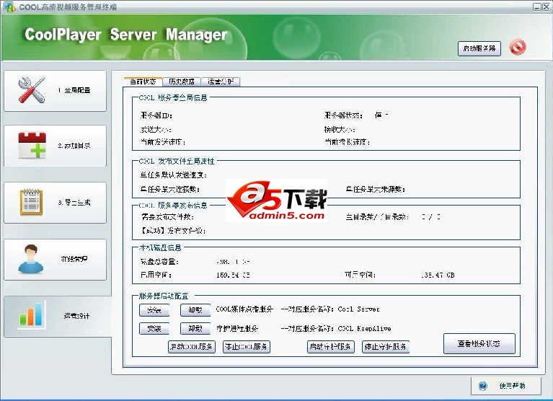Image resolution: width=553 pixels, height=401 pixels.
Task: Click the available space value 135.47 GB
Action: (438, 275)
